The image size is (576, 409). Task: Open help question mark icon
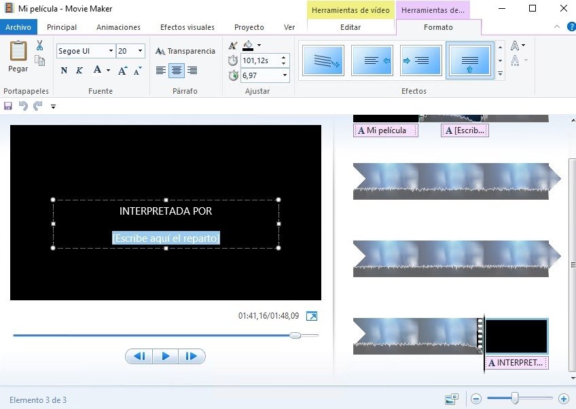(x=572, y=26)
